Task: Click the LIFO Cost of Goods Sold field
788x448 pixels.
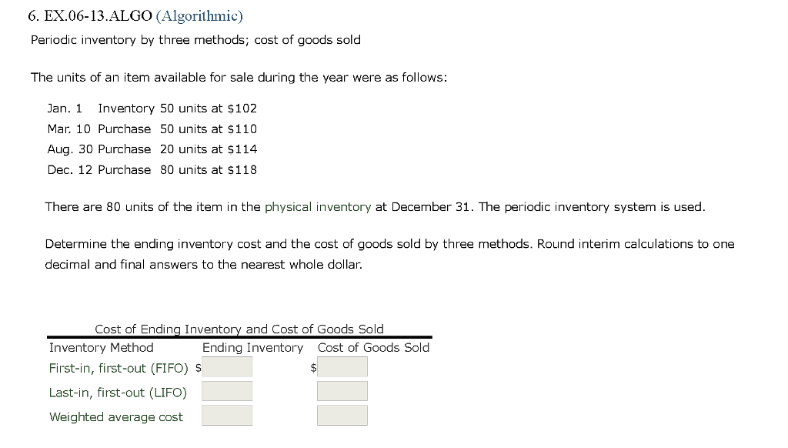Action: (342, 391)
